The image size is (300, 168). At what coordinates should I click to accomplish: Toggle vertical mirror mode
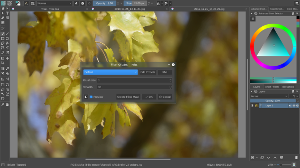[x=166, y=3]
